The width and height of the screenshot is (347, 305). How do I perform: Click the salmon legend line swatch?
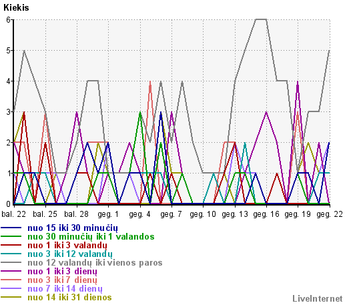pos(11,280)
